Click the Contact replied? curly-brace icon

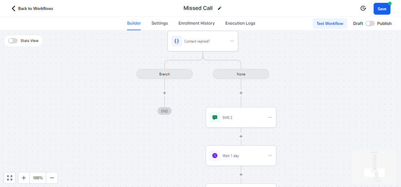[176, 41]
